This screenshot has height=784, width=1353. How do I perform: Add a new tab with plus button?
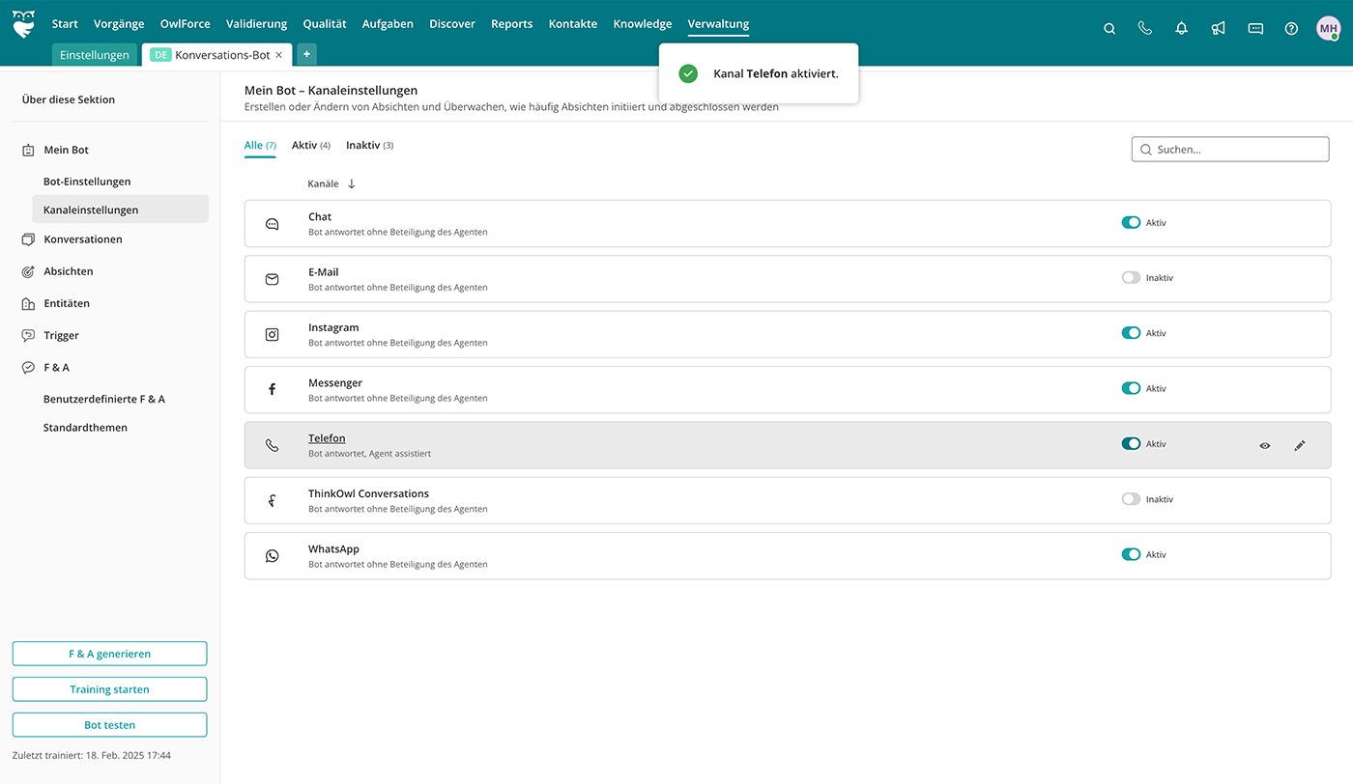pos(306,54)
